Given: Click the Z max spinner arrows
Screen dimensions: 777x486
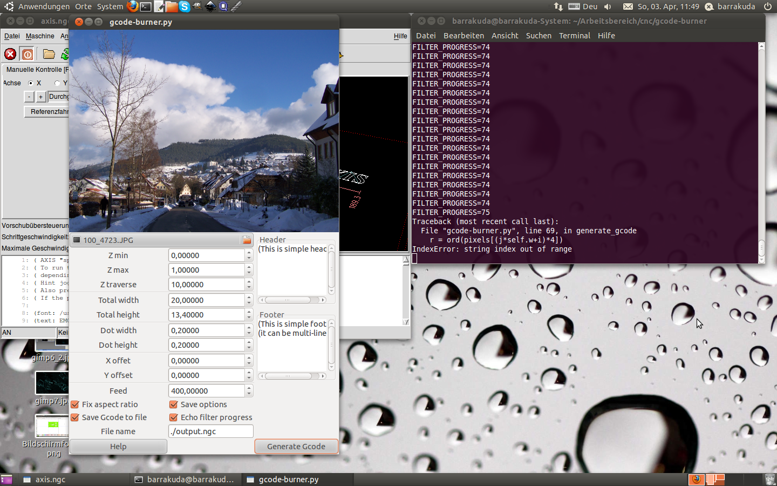Looking at the screenshot, I should 249,270.
